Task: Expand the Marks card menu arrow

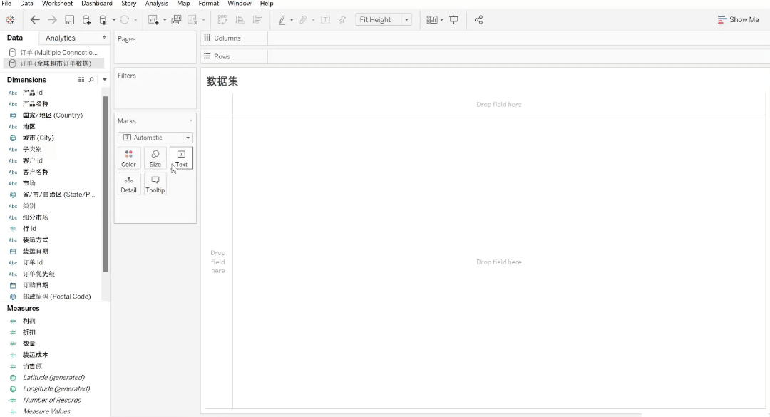Action: (x=191, y=121)
